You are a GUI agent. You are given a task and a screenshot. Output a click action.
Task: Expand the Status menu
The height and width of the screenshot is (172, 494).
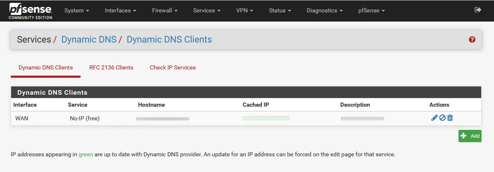pos(280,10)
